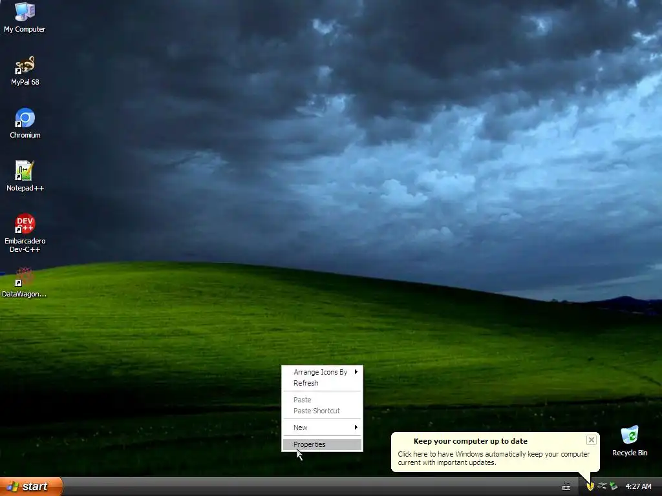Choose Paste Shortcut in the context menu
The width and height of the screenshot is (662, 496).
(x=322, y=410)
